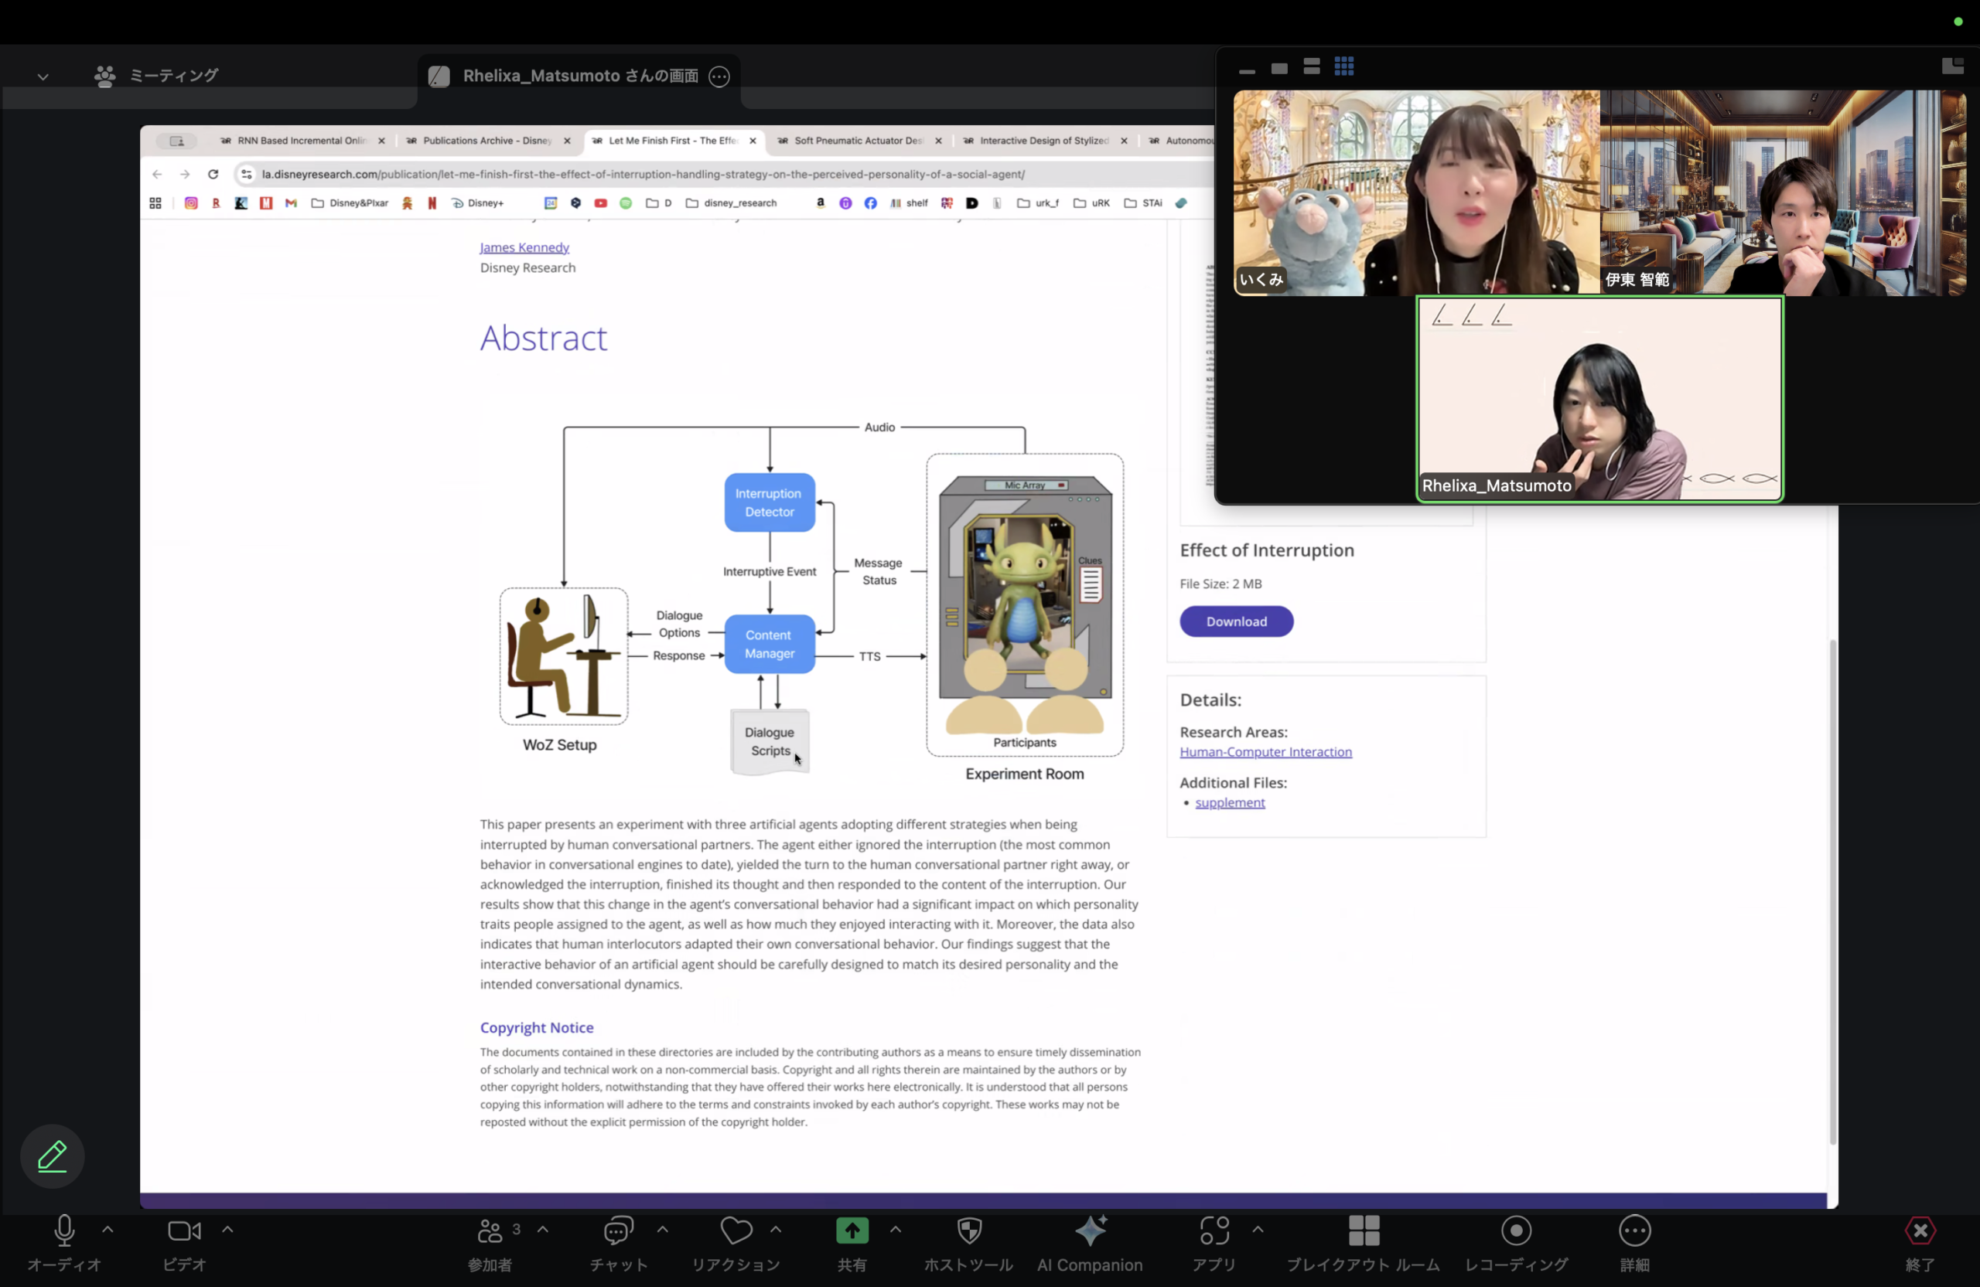Open the participants panel icon

pyautogui.click(x=490, y=1231)
